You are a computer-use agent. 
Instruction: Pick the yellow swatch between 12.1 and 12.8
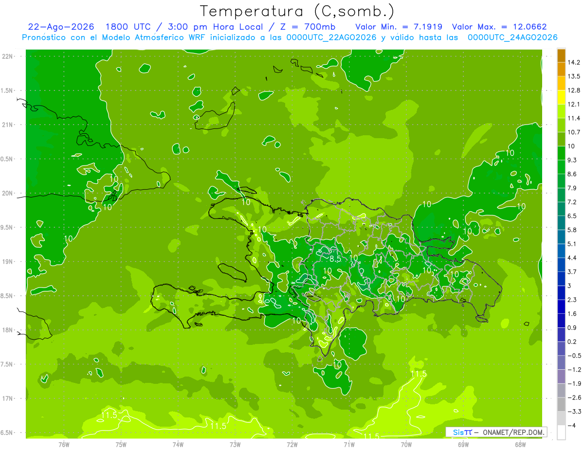coord(561,97)
